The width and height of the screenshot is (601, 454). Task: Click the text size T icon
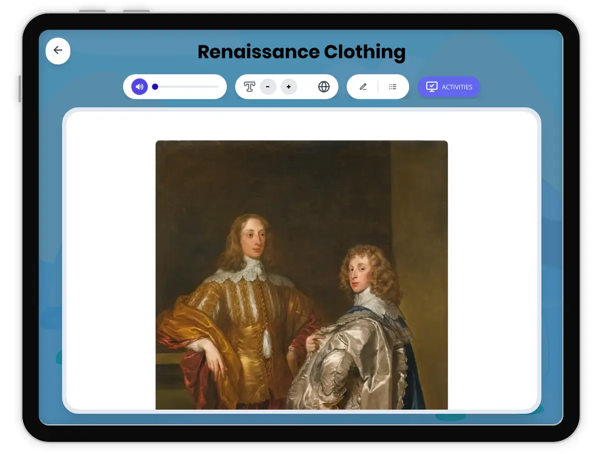[x=249, y=87]
